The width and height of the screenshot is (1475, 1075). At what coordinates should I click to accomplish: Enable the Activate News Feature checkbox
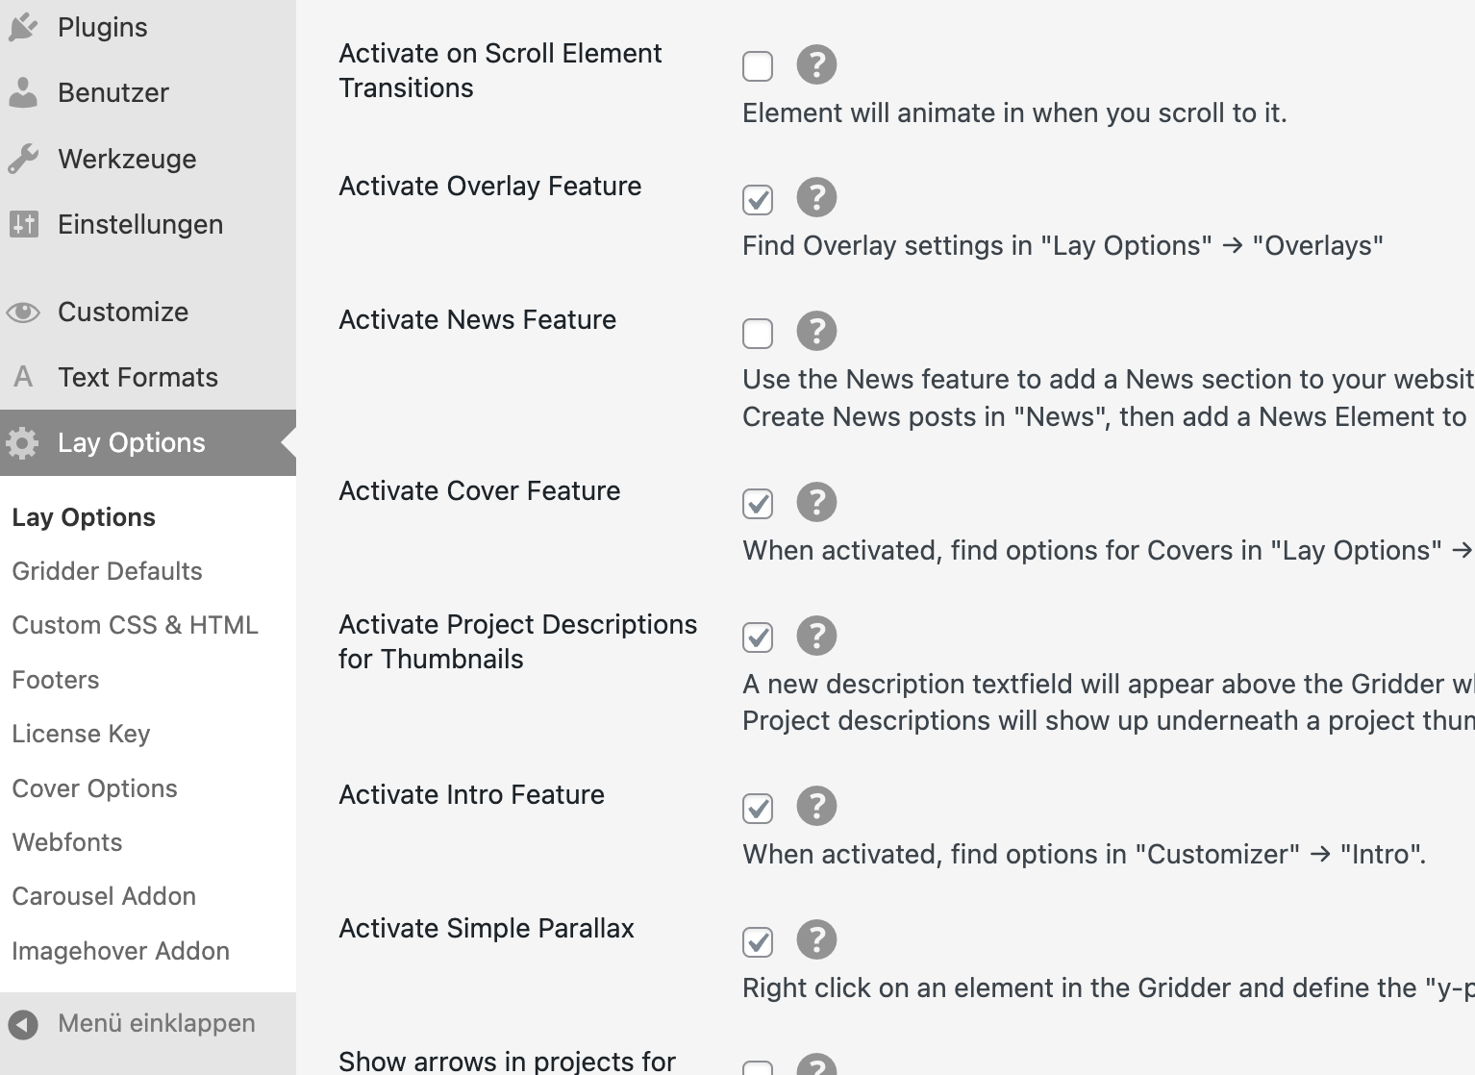(x=758, y=334)
